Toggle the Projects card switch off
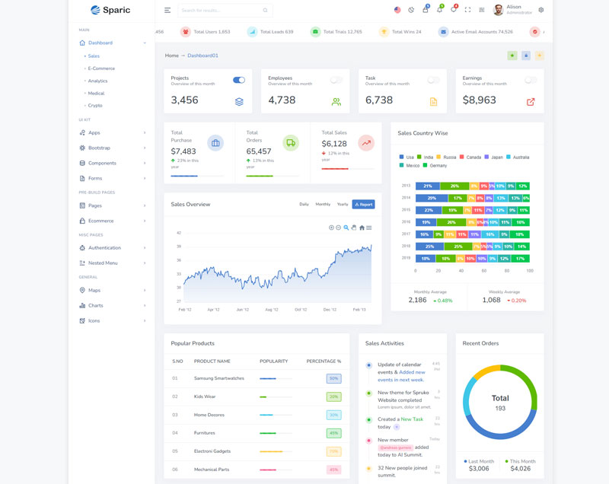This screenshot has width=609, height=484. [x=239, y=80]
